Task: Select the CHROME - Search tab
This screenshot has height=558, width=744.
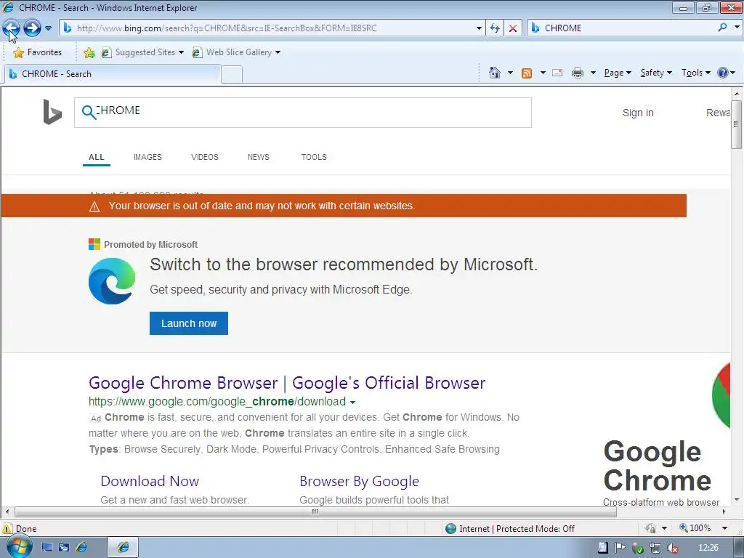Action: (x=112, y=74)
